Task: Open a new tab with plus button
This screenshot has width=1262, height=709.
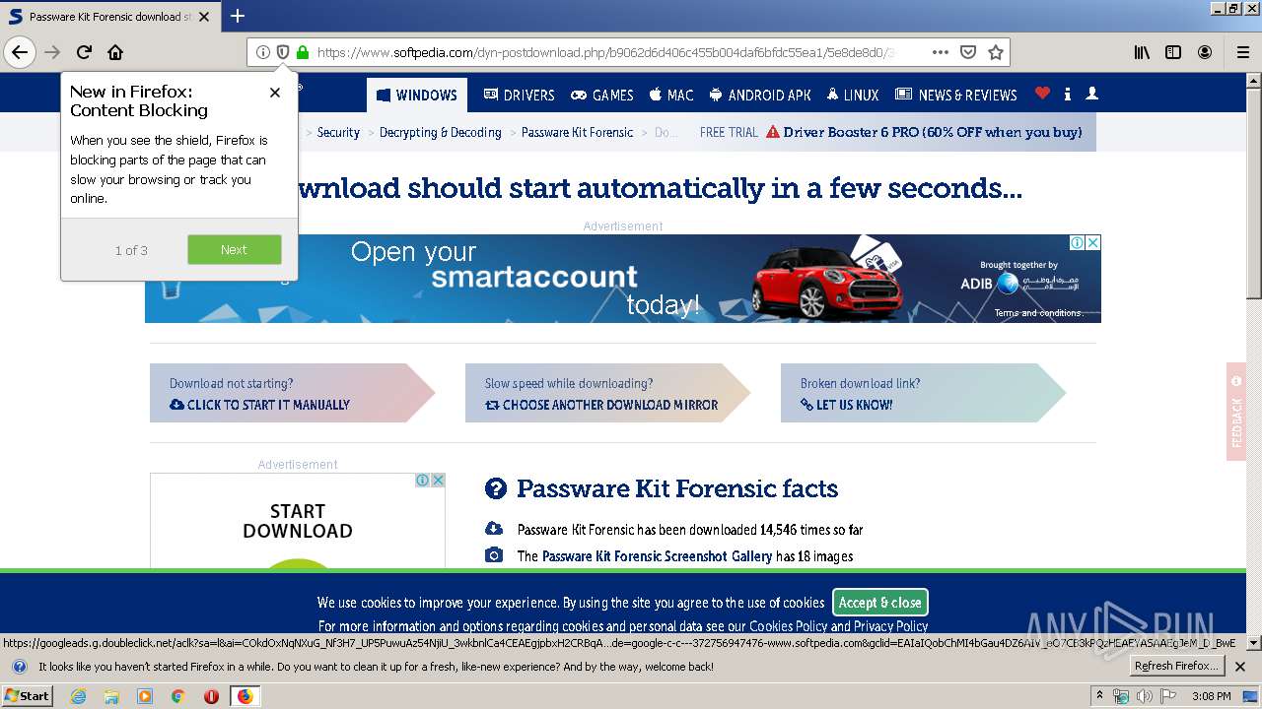Action: [x=238, y=16]
